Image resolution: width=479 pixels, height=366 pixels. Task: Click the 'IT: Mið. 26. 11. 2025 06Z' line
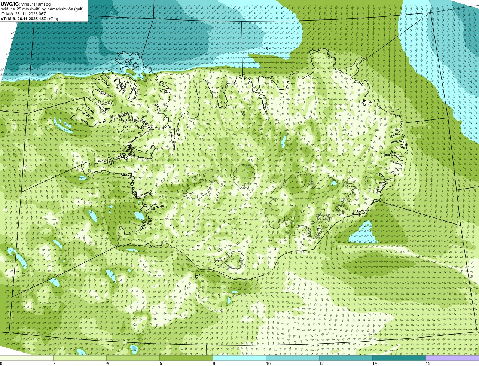point(24,13)
